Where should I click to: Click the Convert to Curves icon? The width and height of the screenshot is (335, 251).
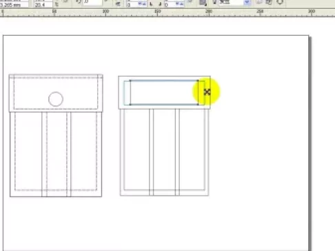click(x=280, y=2)
